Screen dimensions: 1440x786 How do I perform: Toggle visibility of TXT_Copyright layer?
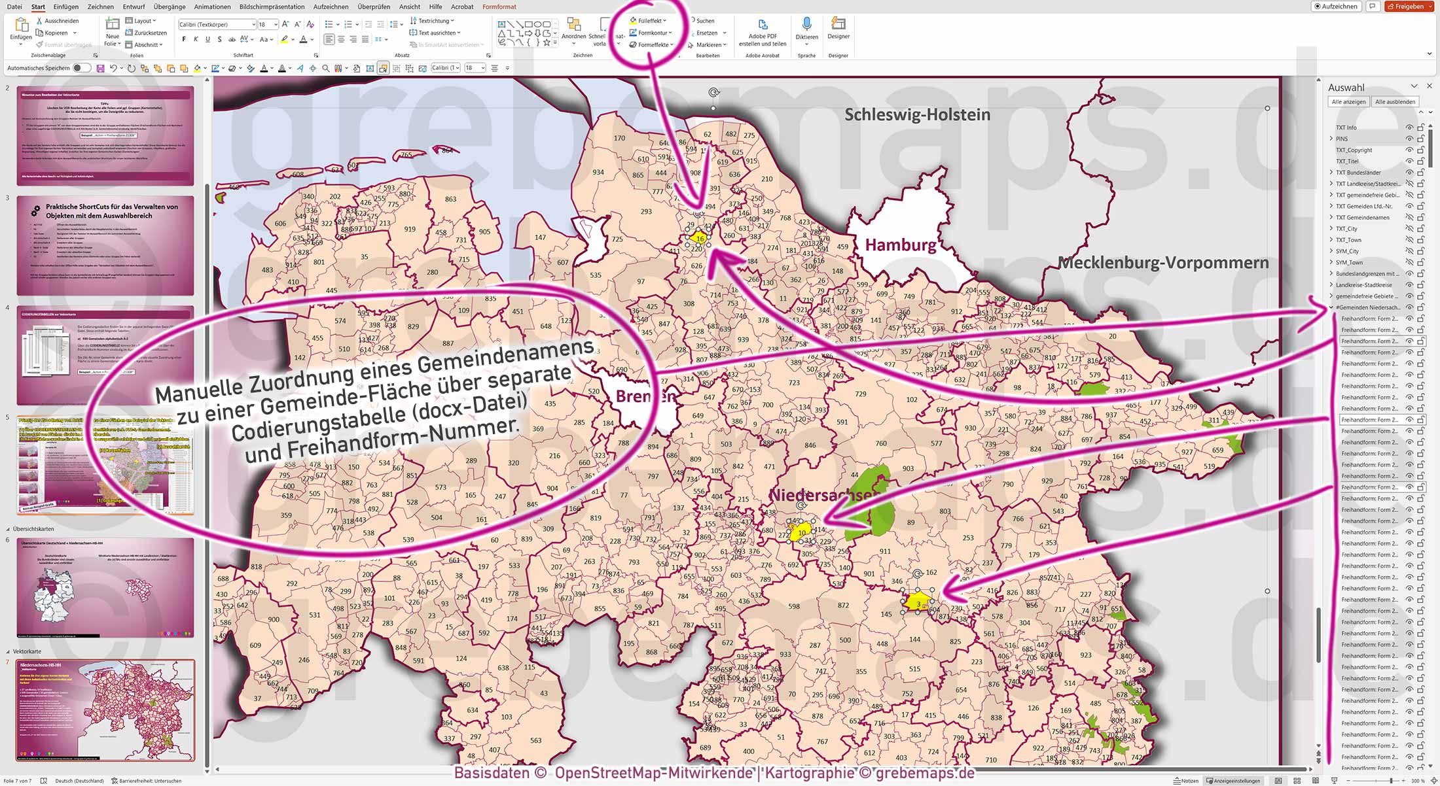point(1409,150)
